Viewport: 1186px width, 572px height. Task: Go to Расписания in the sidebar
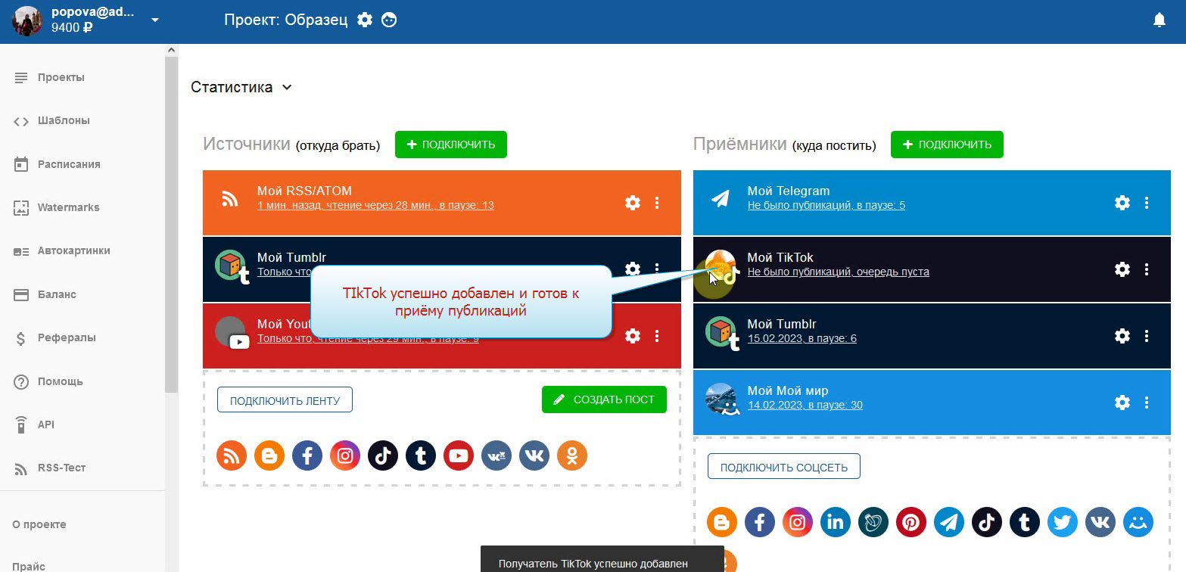69,164
